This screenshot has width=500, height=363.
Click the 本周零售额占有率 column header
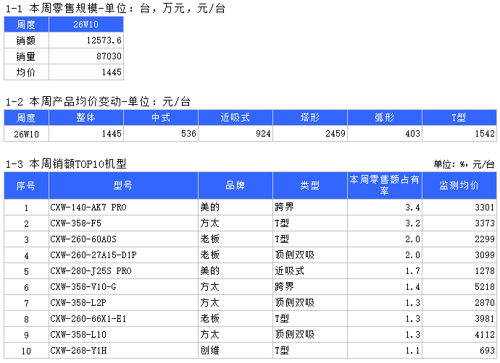pyautogui.click(x=384, y=186)
